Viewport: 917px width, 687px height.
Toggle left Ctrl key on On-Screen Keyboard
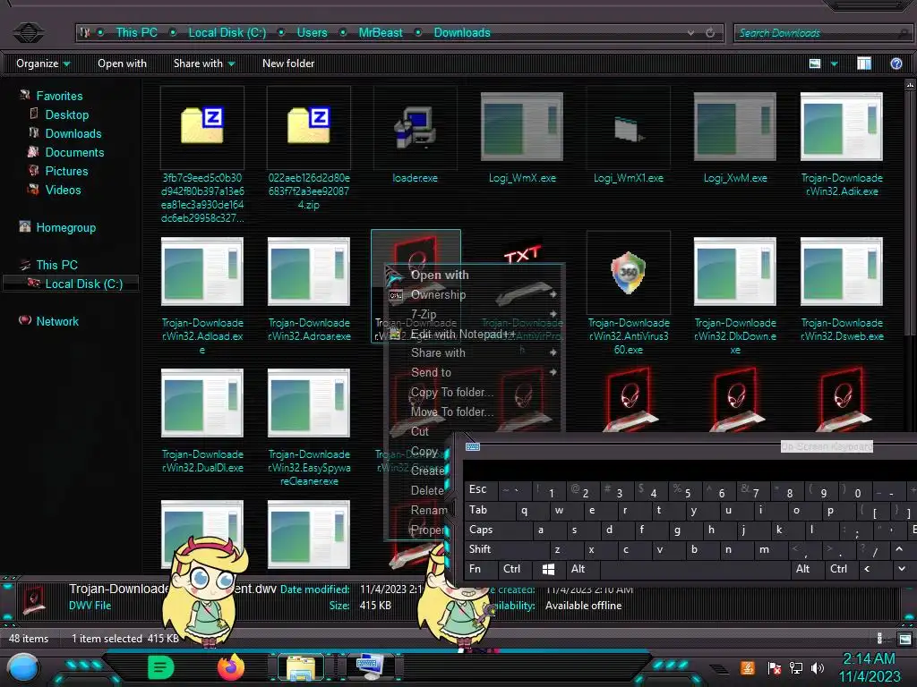click(x=513, y=569)
